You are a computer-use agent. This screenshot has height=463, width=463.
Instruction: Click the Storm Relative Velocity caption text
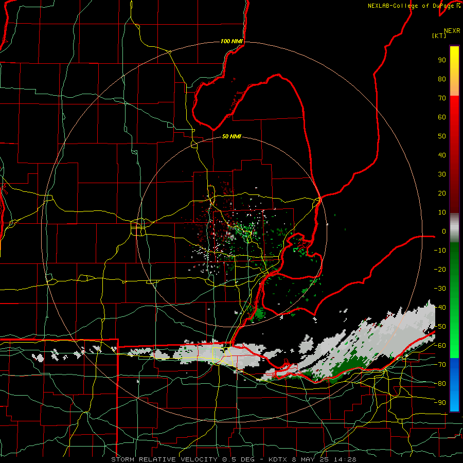(x=234, y=459)
